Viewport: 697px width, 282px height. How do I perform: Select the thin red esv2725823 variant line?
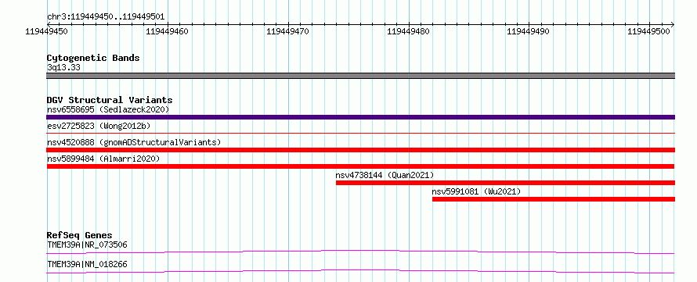[x=360, y=133]
